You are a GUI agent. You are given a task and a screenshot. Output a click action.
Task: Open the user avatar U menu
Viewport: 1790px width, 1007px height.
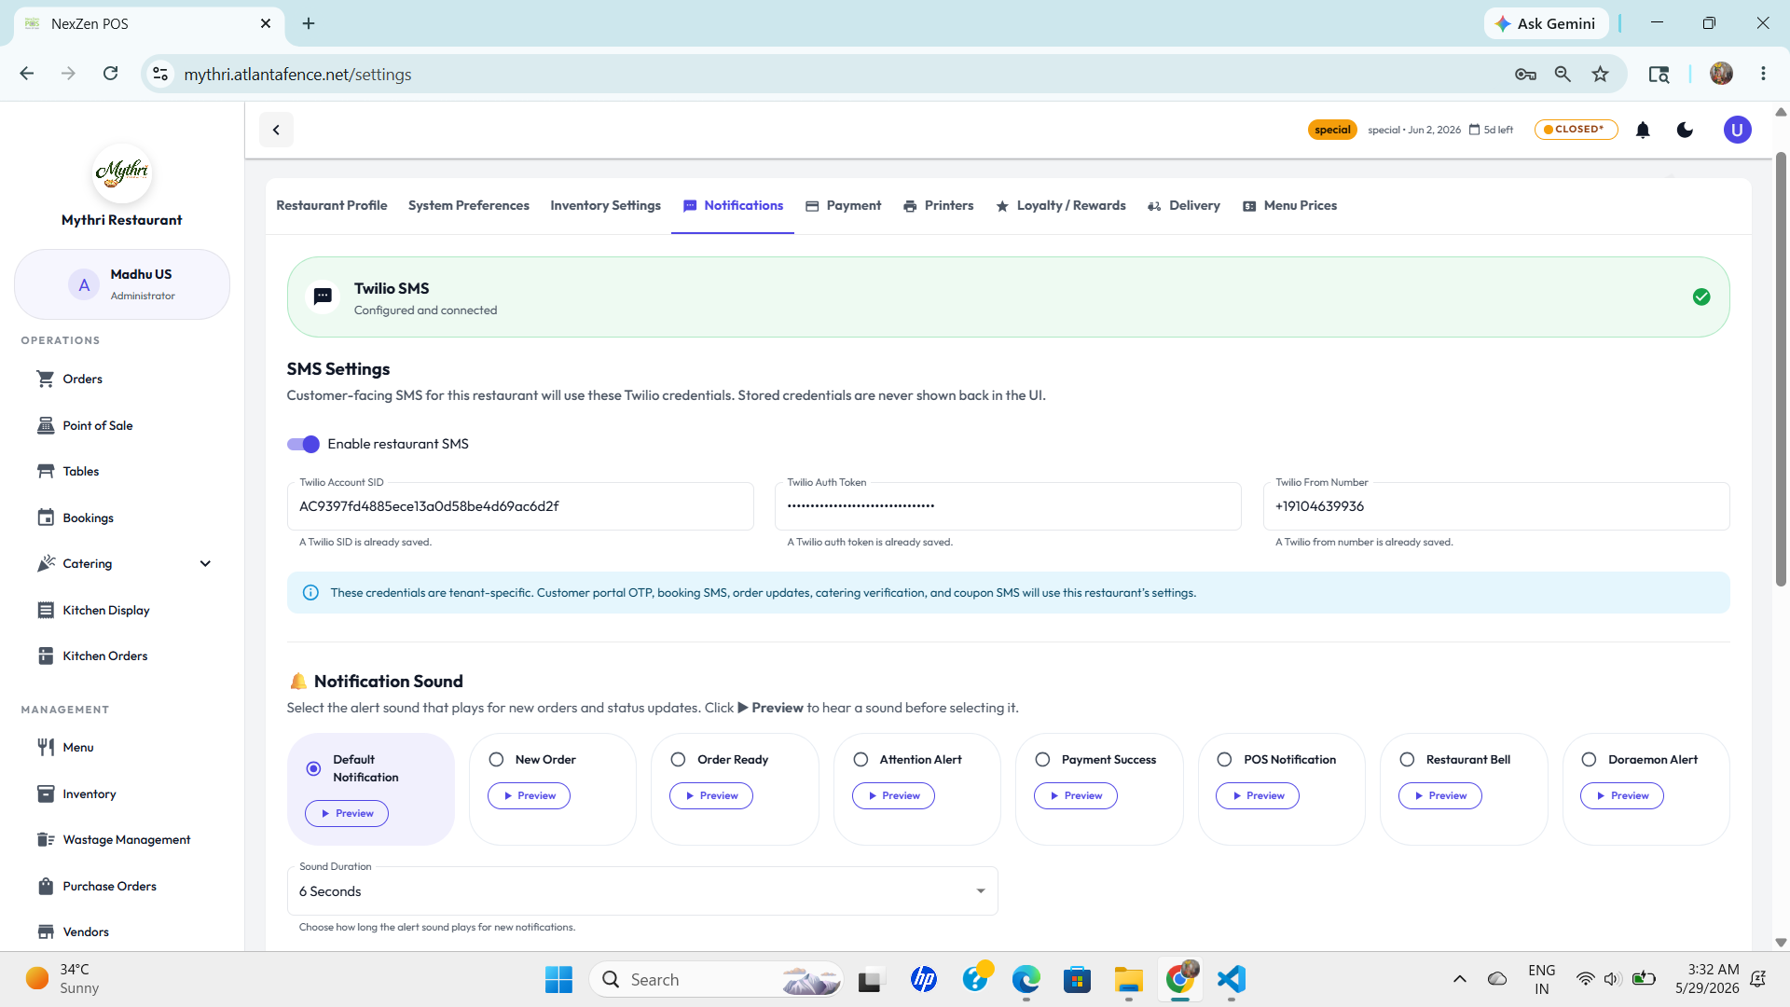point(1737,130)
